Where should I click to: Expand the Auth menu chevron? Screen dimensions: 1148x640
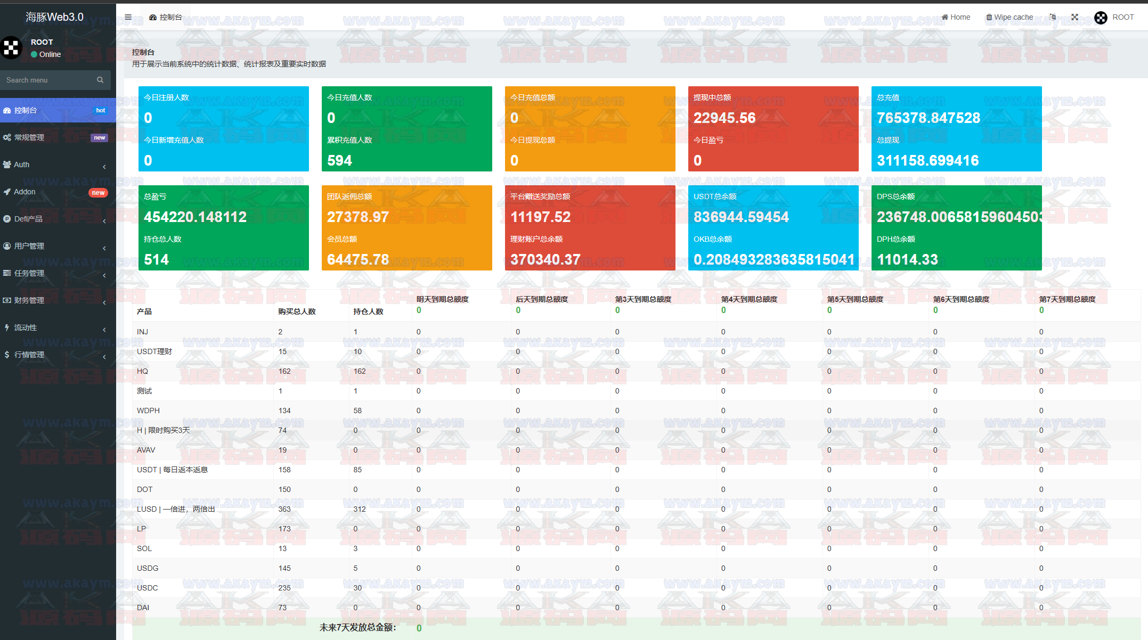tap(104, 166)
